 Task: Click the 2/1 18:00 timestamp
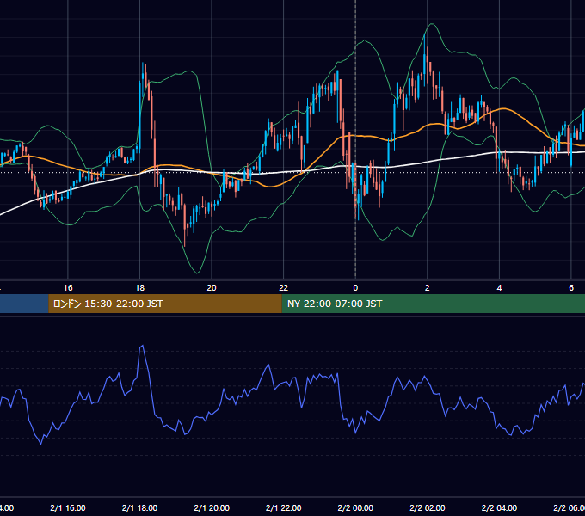[x=140, y=507]
